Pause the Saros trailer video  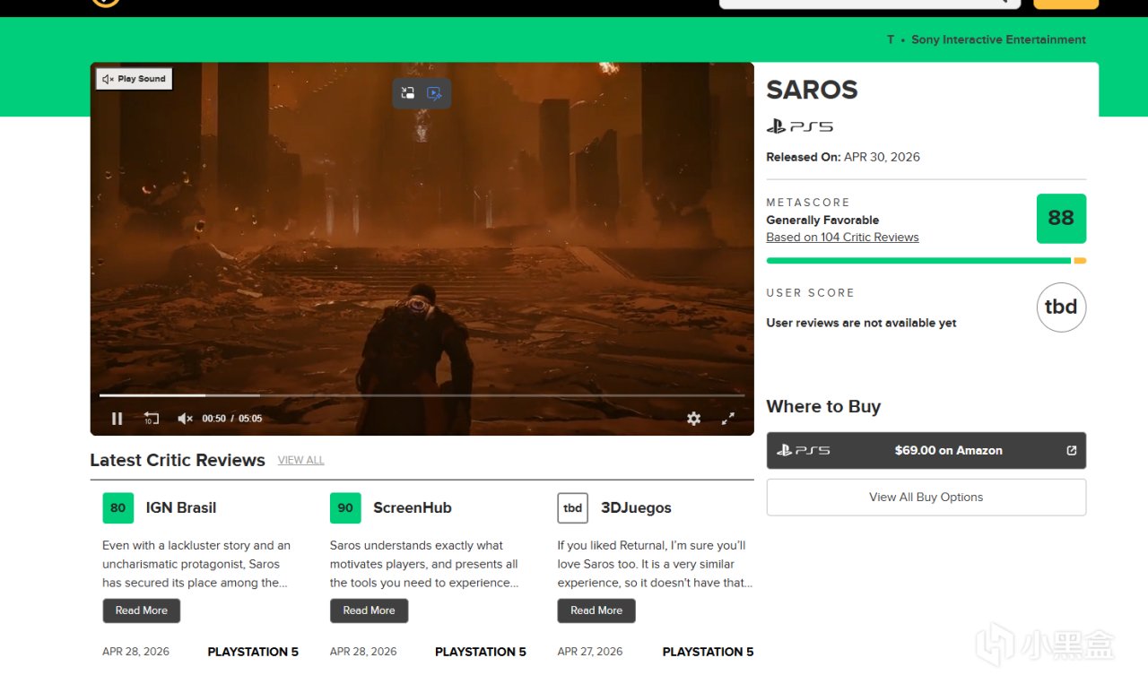coord(117,419)
